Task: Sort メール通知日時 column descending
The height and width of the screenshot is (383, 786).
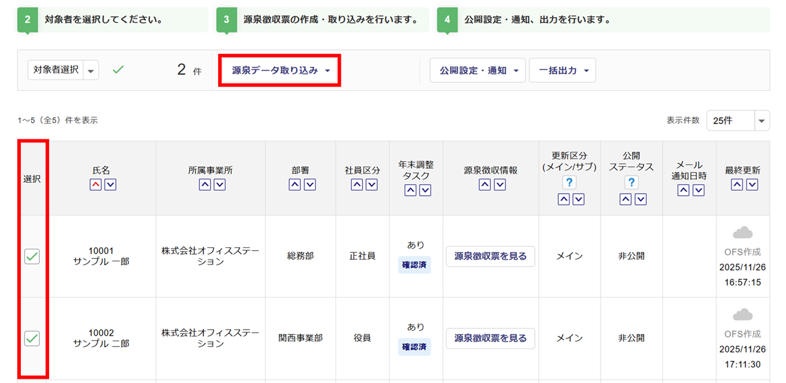Action: click(698, 191)
